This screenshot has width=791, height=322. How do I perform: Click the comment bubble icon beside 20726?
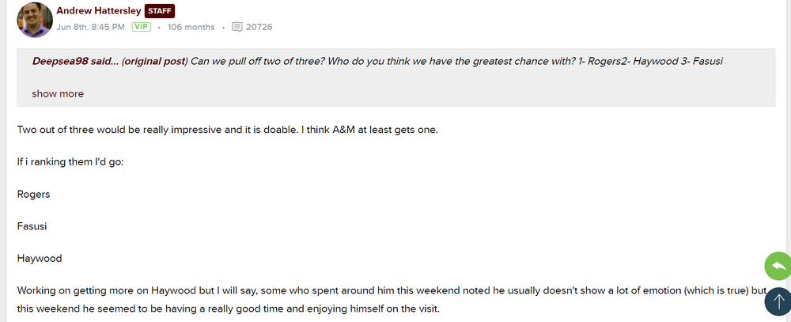point(237,27)
